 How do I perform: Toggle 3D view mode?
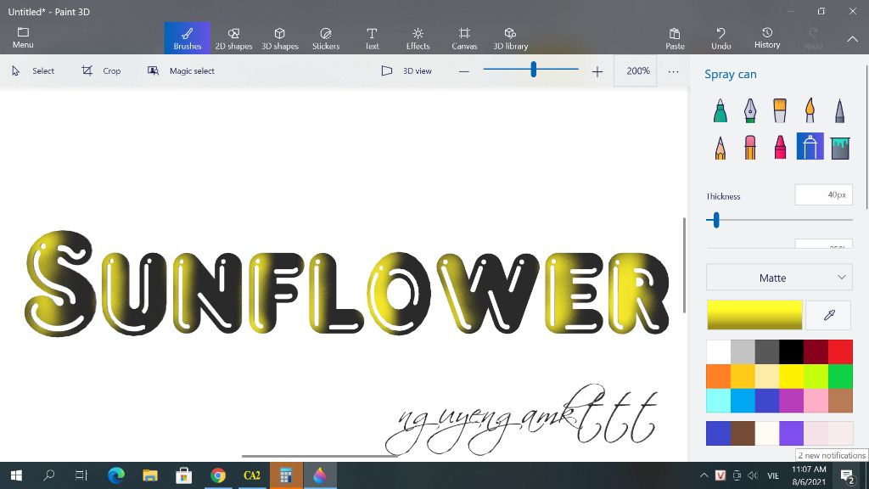click(406, 71)
